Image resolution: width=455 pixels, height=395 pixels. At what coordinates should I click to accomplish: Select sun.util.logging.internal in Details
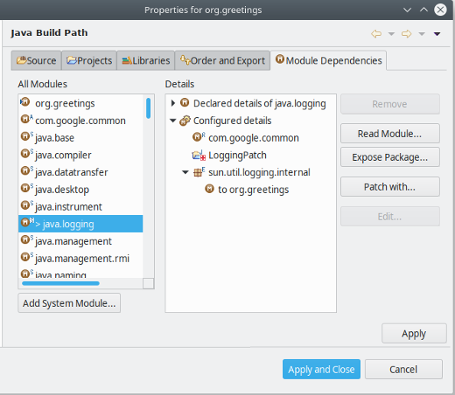[259, 172]
